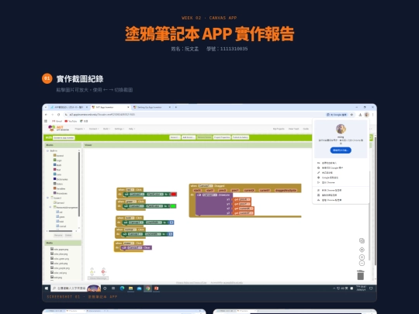Select the Variables blocks category
This screenshot has height=314, width=419.
[59, 188]
